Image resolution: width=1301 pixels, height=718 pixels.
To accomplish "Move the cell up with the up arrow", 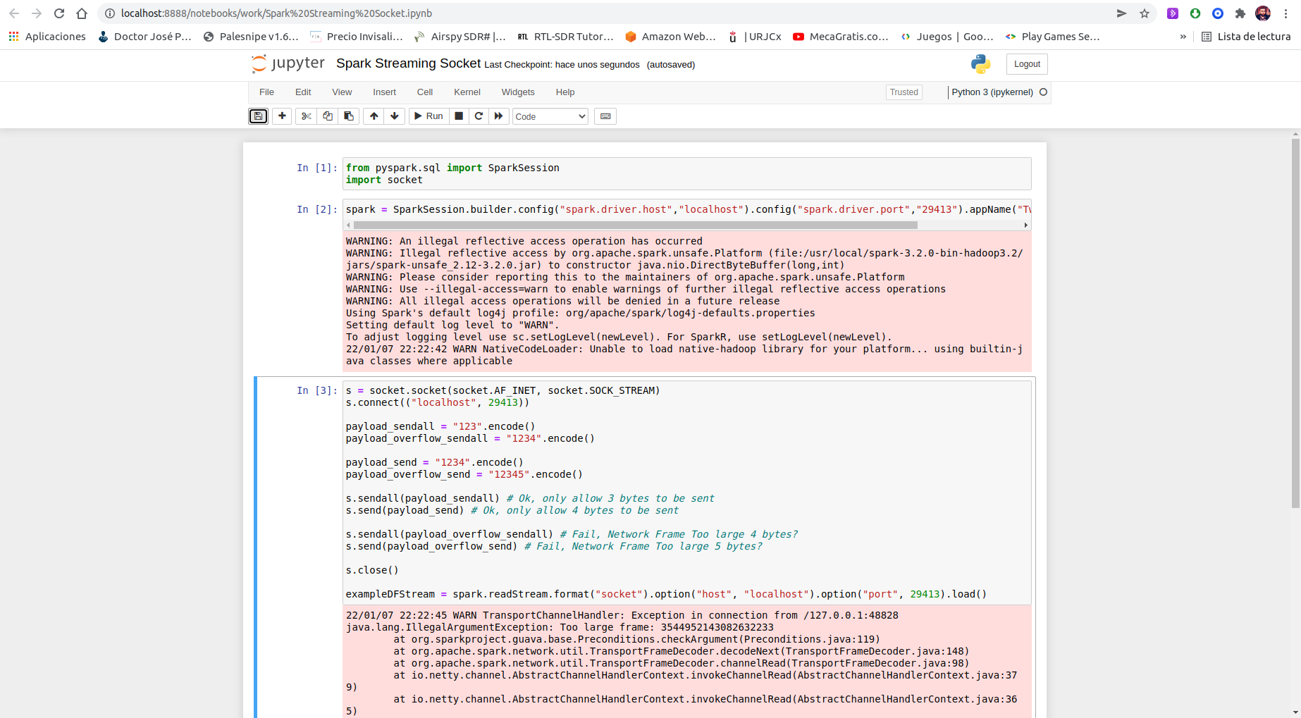I will 374,116.
